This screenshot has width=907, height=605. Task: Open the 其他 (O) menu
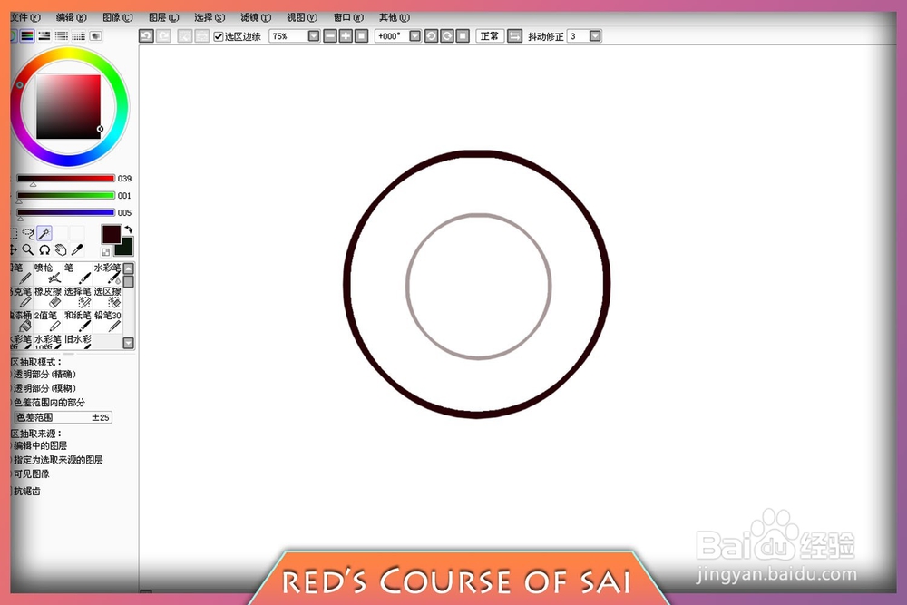394,17
